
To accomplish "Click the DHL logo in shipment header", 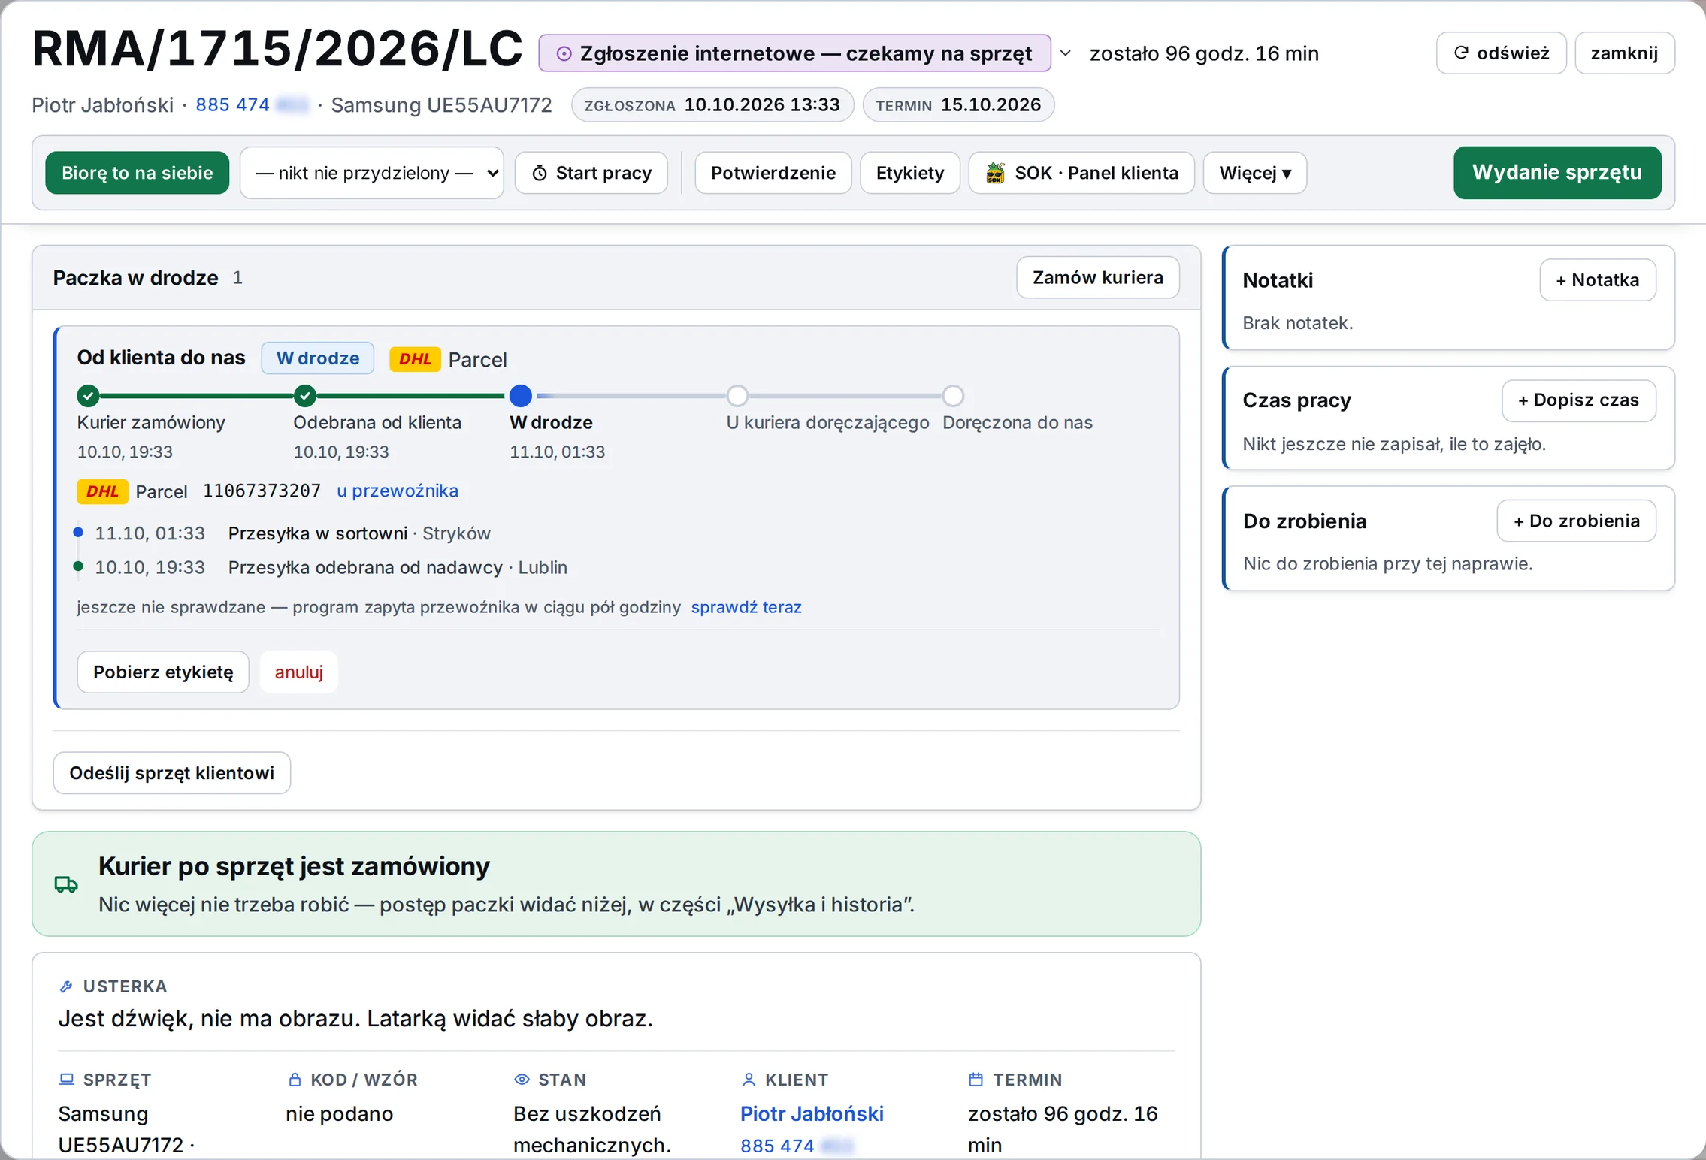I will (415, 359).
